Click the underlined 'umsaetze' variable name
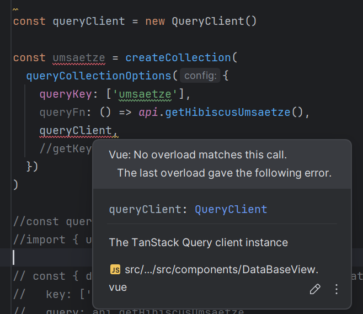 (79, 57)
